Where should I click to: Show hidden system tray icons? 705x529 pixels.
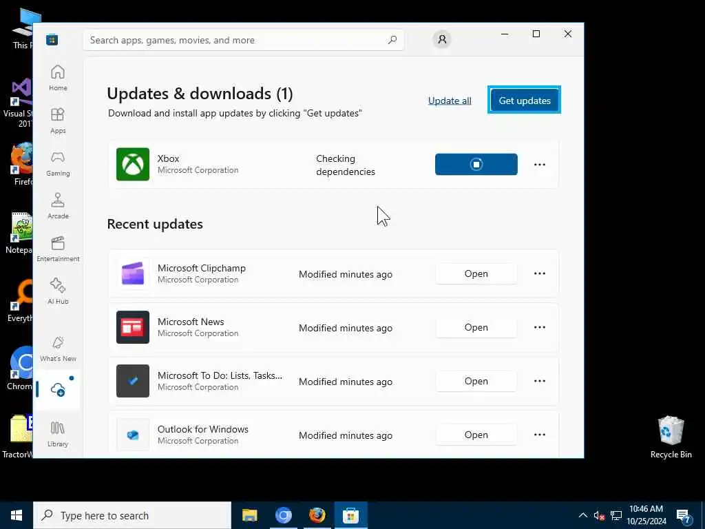click(x=582, y=515)
